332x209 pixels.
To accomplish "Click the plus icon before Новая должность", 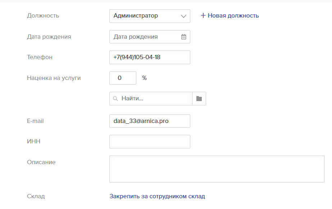I will [203, 15].
